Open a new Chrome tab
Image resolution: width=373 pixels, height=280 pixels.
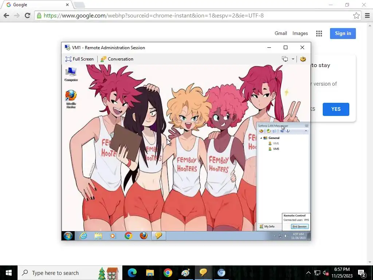(79, 5)
